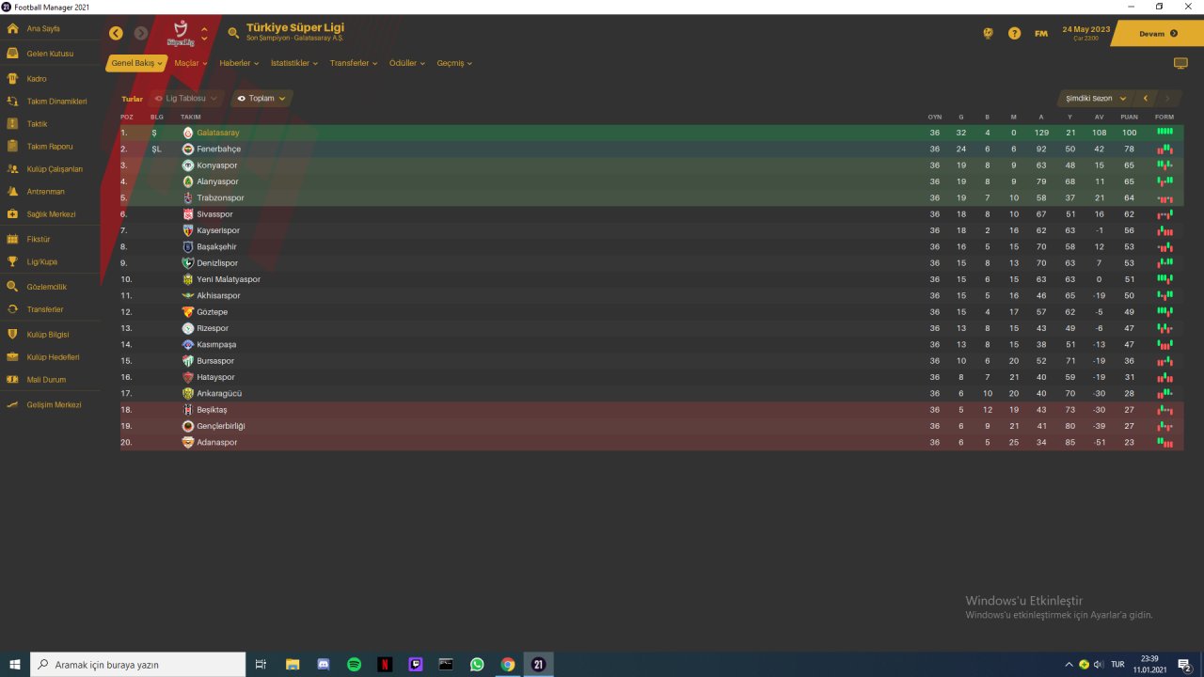
Task: Go to previous season arrow
Action: (x=1145, y=98)
